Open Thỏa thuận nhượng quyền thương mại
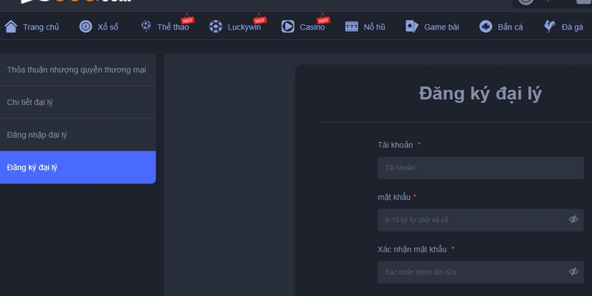This screenshot has height=296, width=592. 77,70
